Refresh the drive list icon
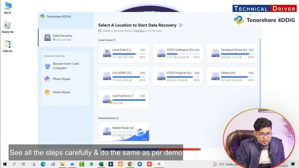 (x=181, y=25)
